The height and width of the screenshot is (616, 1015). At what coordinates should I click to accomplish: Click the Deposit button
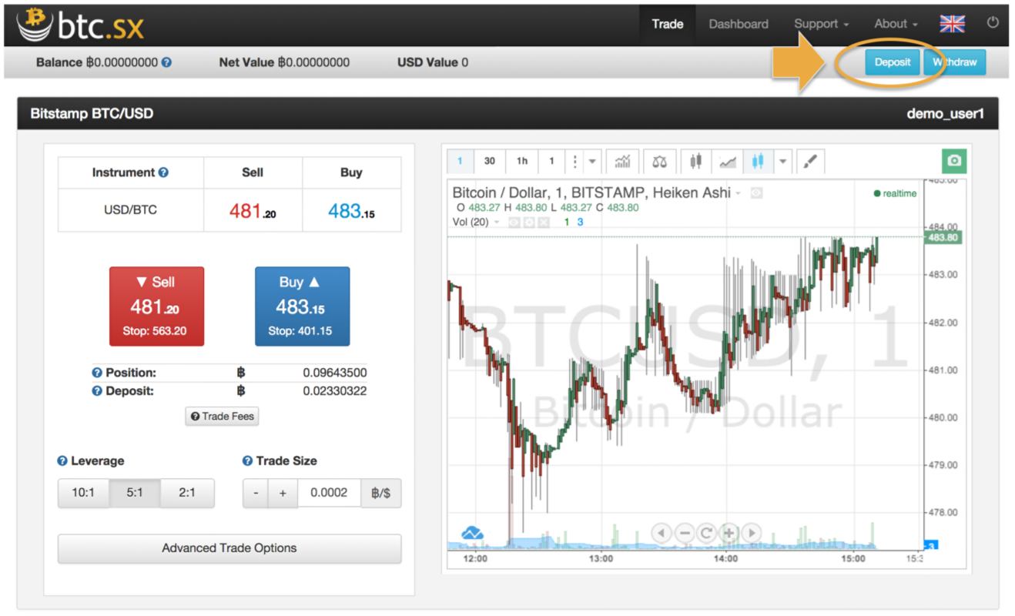point(893,62)
